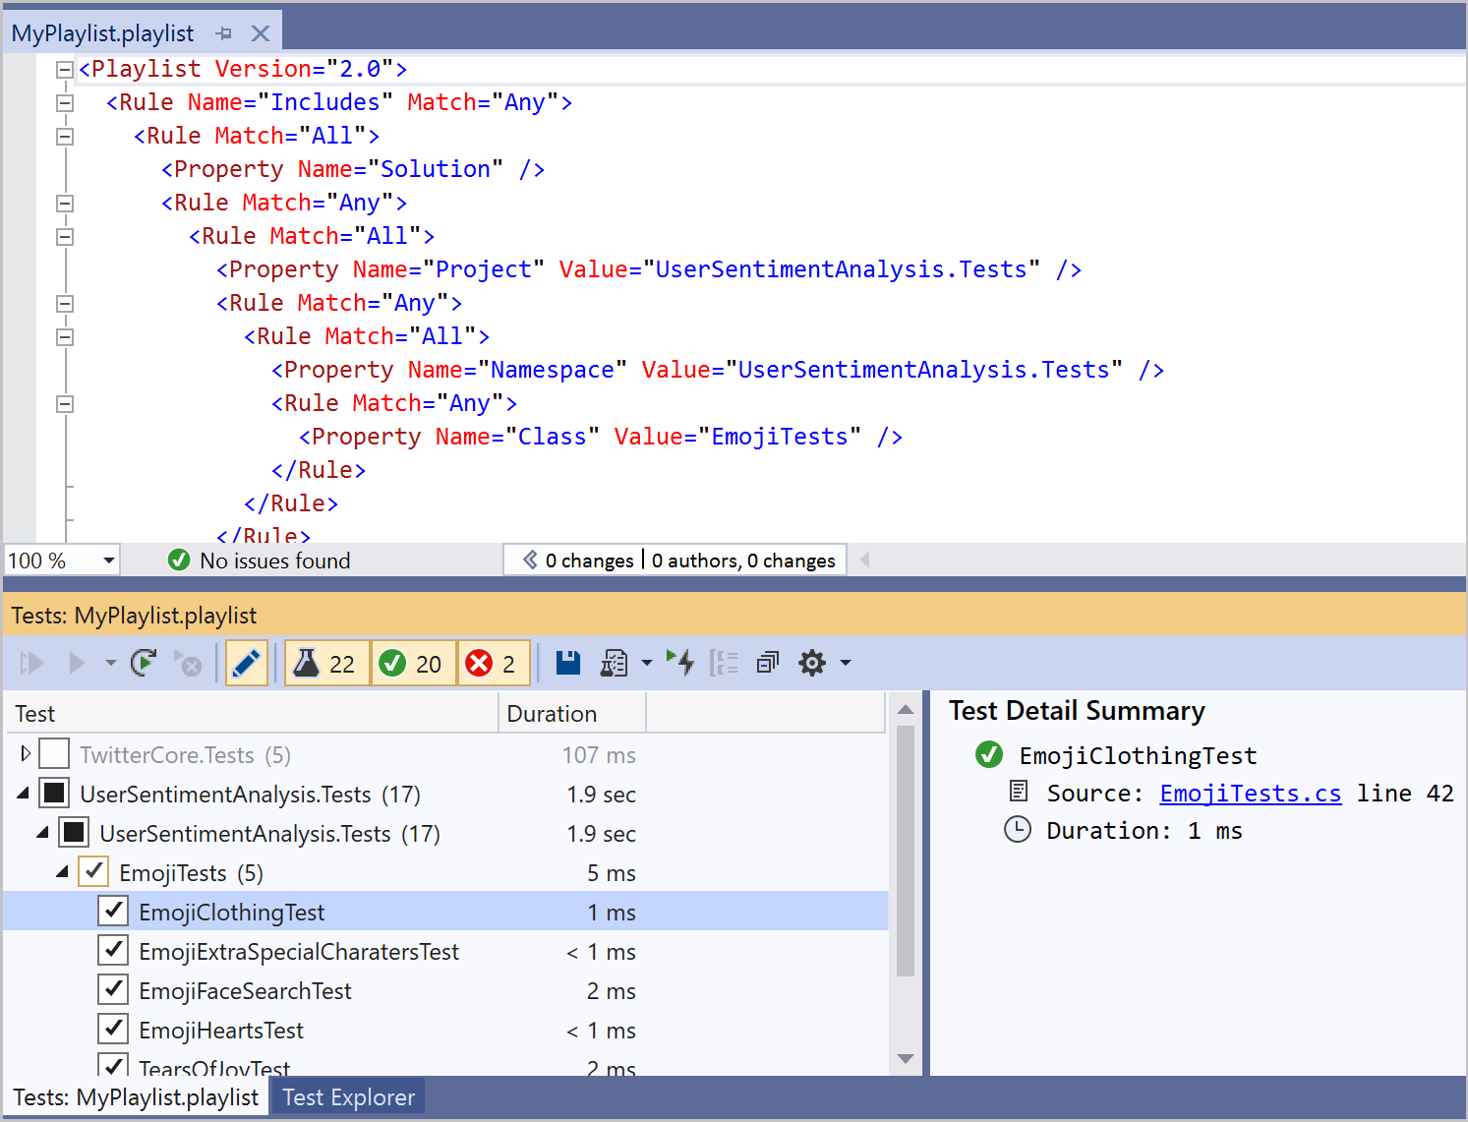1468x1122 pixels.
Task: Collapse the EmojiTests node
Action: click(x=62, y=871)
